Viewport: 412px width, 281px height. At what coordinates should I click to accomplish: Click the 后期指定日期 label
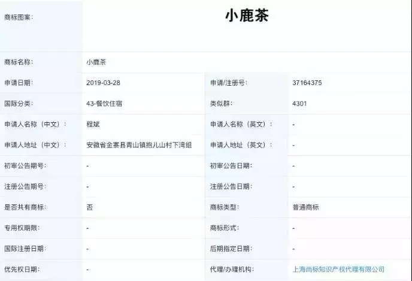coord(231,249)
